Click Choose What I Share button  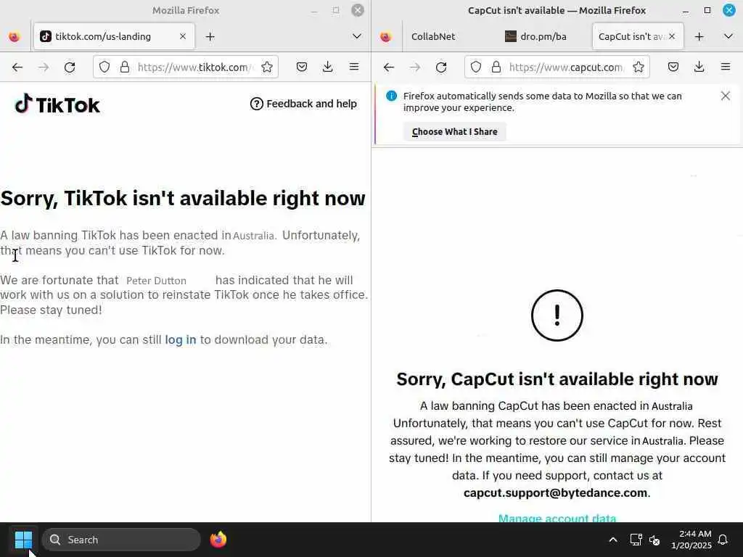454,132
